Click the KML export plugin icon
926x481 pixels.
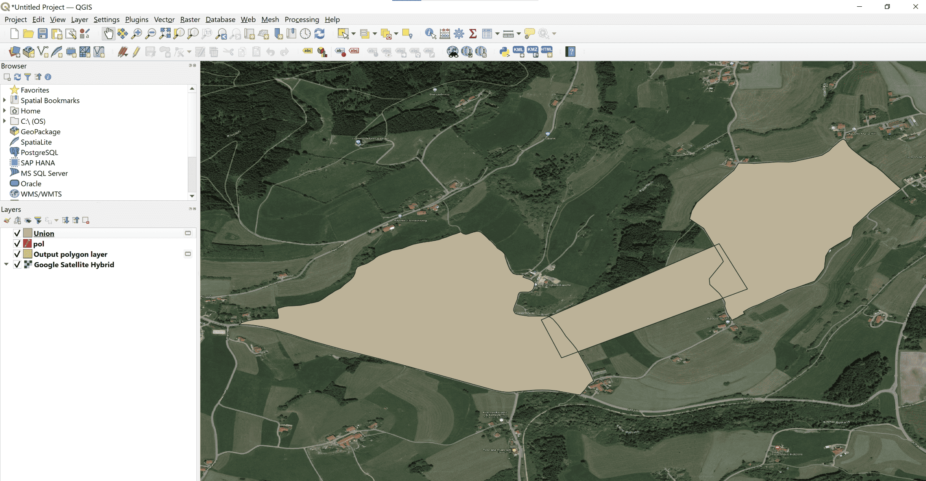point(518,52)
